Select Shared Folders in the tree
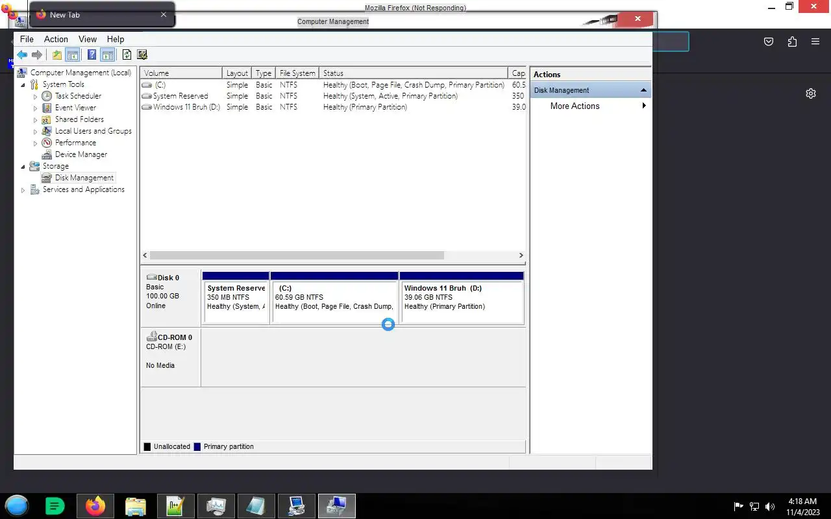 point(79,119)
